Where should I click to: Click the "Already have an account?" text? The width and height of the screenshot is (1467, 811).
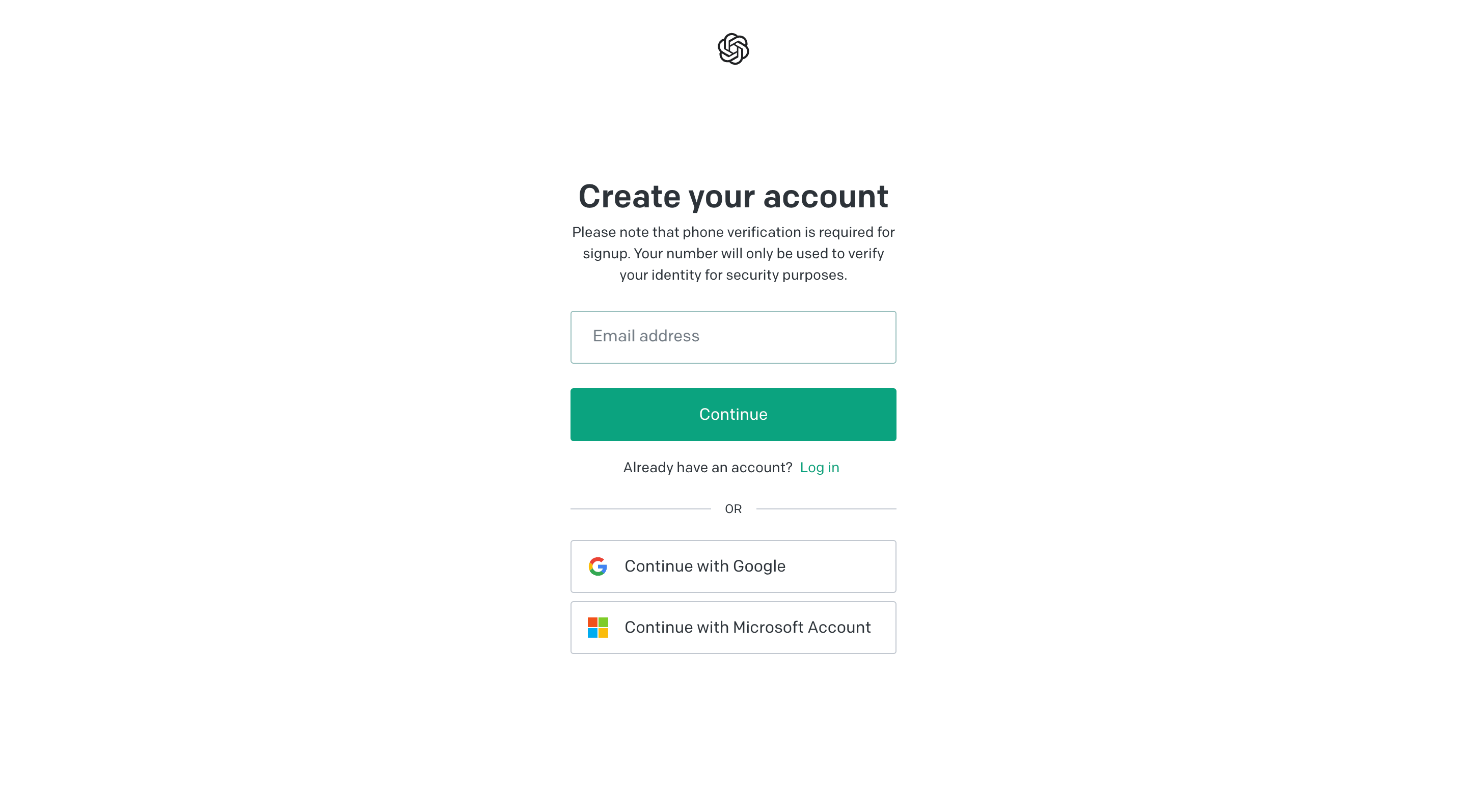point(708,468)
